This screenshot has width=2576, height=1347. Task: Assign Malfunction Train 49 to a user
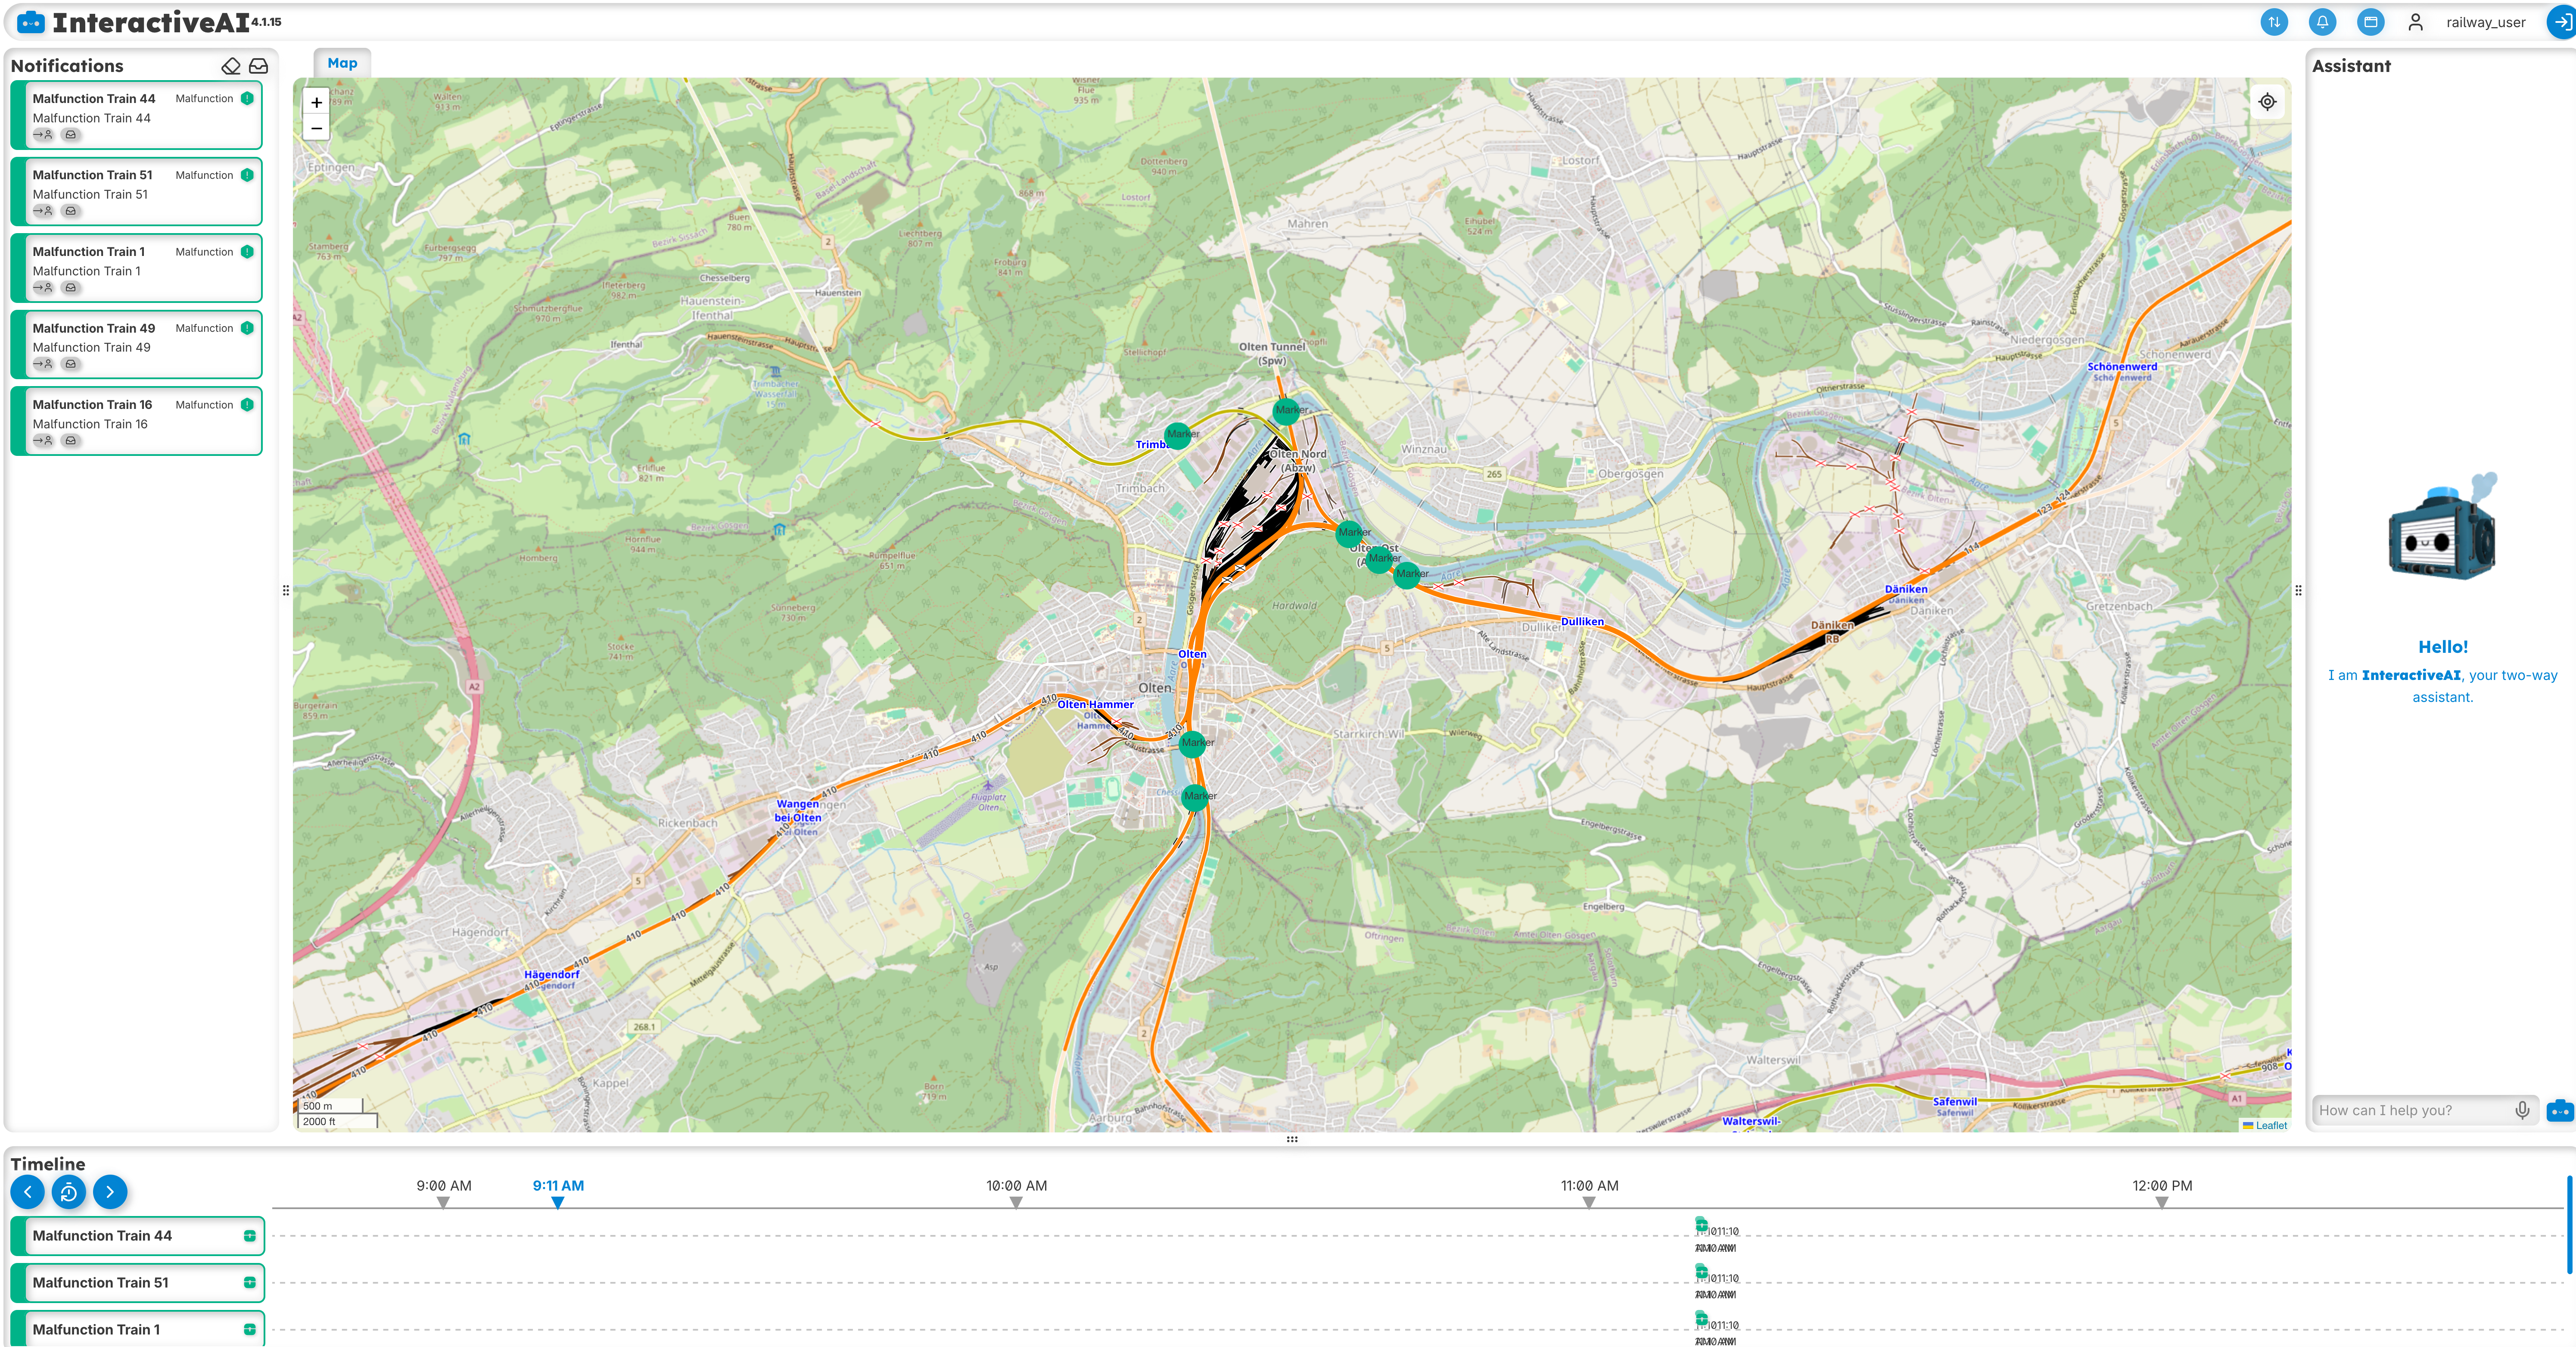pos(43,364)
